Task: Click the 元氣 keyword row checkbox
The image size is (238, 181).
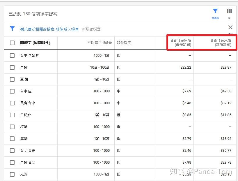Action: [x=12, y=174]
